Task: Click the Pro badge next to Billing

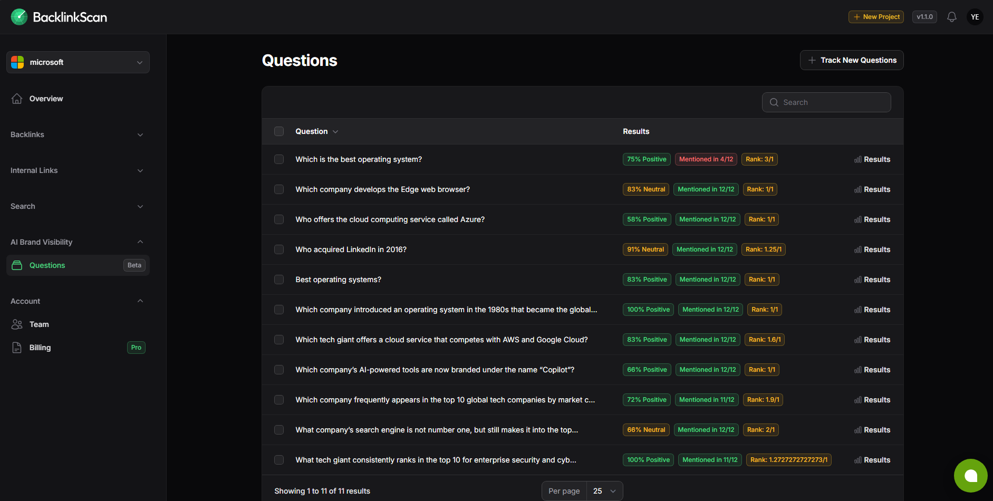Action: click(136, 348)
